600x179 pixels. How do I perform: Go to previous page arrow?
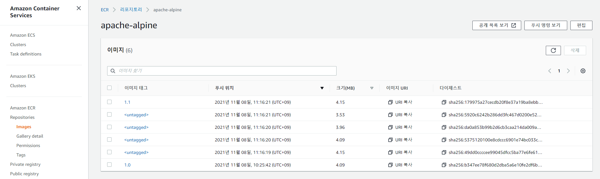(x=550, y=71)
